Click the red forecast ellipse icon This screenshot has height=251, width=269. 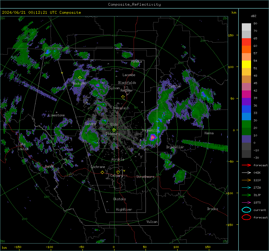(246, 217)
